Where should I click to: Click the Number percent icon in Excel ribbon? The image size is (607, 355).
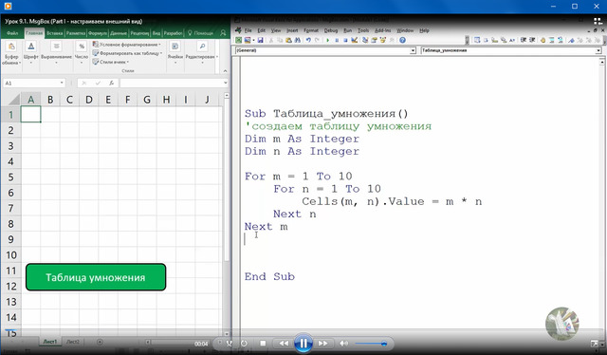(x=82, y=47)
